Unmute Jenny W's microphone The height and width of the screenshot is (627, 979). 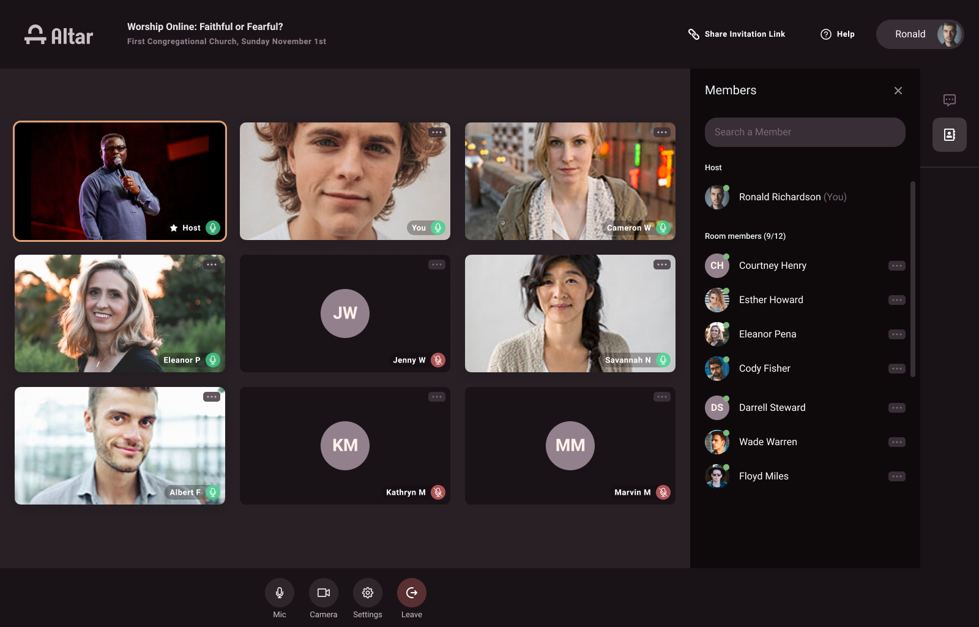(x=437, y=360)
